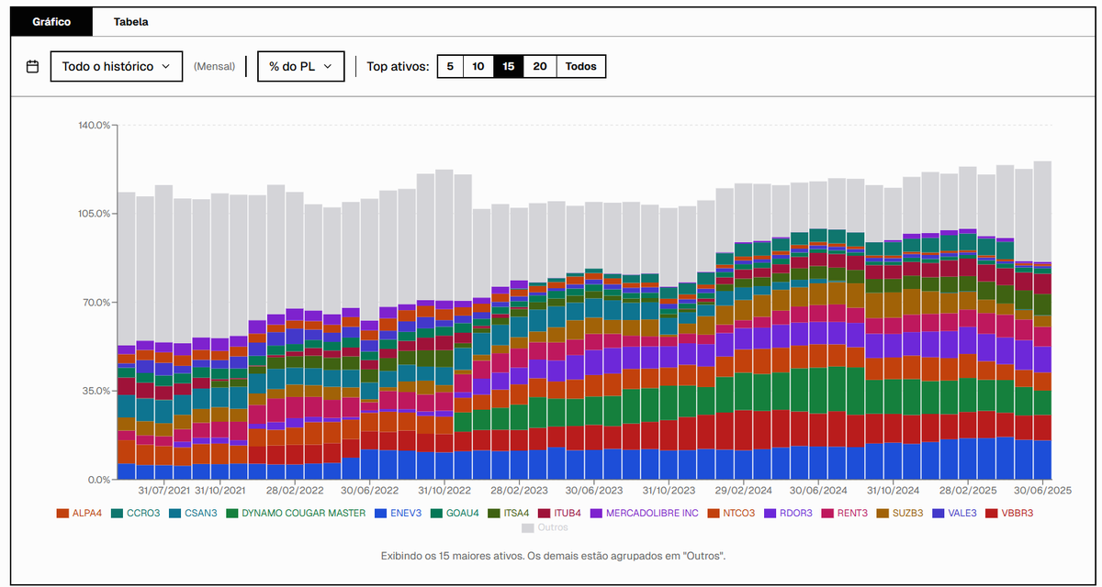Image resolution: width=1102 pixels, height=587 pixels.
Task: Click the Top ativos: label
Action: [x=398, y=66]
